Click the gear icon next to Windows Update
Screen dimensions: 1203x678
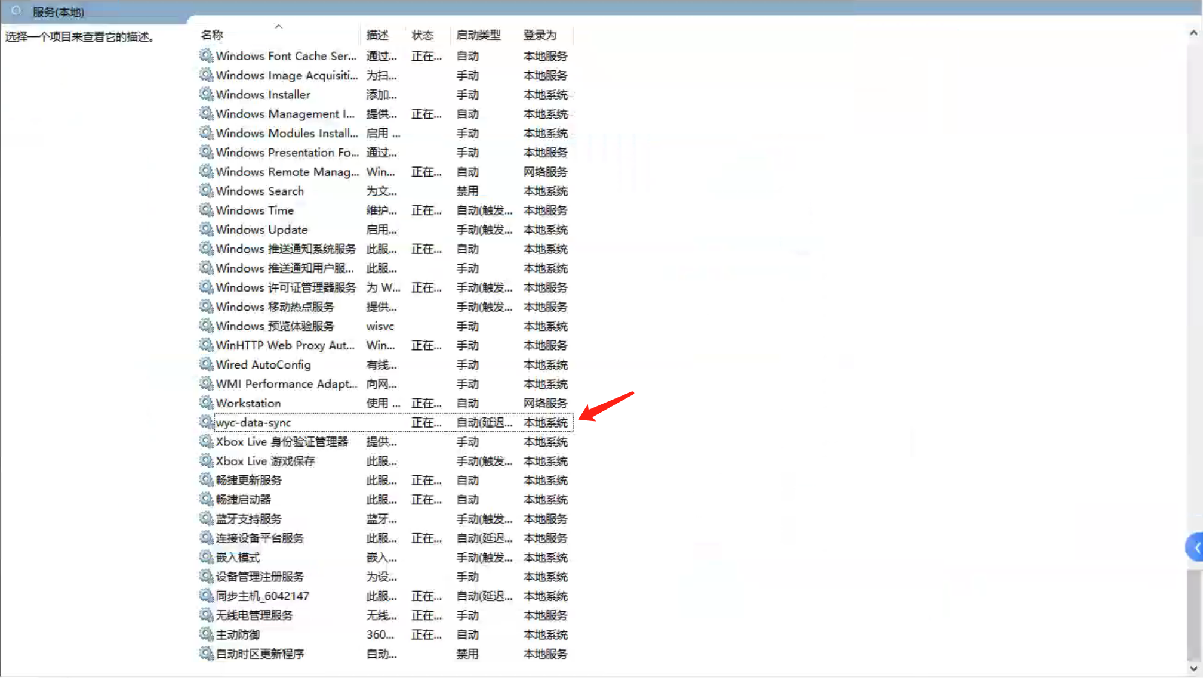click(x=206, y=230)
